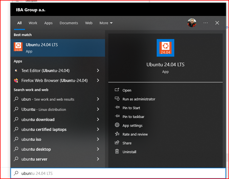Click search icon beside 'ubuntu certified laptops'

point(16,129)
